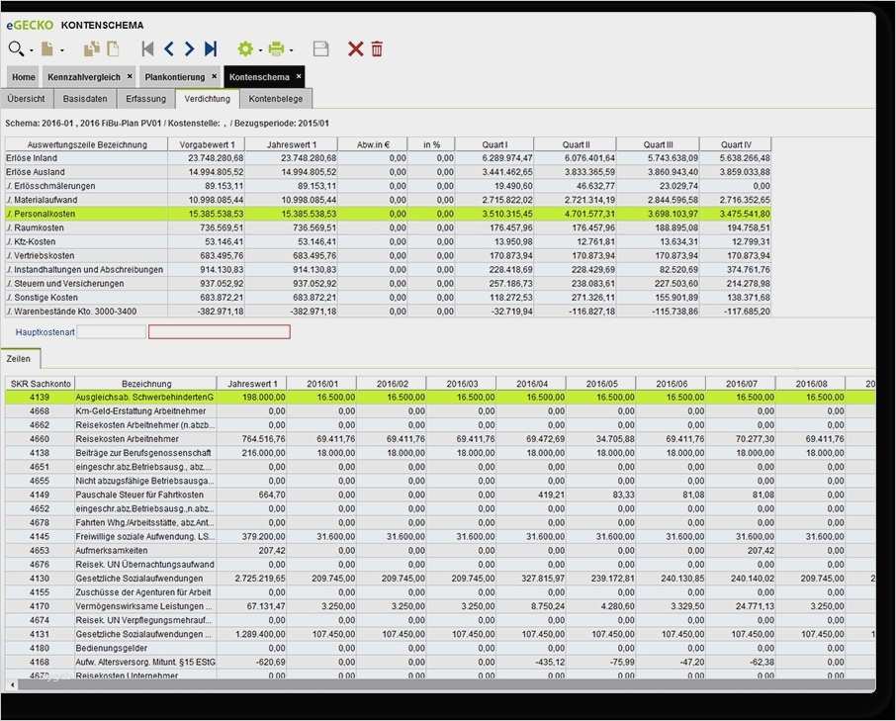Screen dimensions: 896x721
Task: Delete the record using the trash icon
Action: tap(376, 47)
